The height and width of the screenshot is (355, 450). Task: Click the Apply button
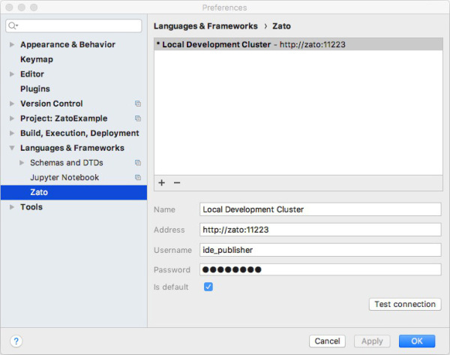(x=372, y=341)
